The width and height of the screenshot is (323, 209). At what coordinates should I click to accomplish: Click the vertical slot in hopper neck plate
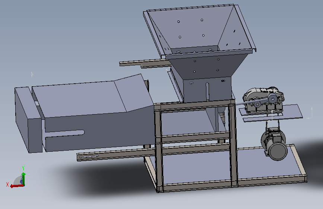tap(207, 91)
